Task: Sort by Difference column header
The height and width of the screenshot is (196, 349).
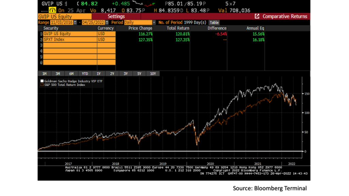Action: coord(217,28)
